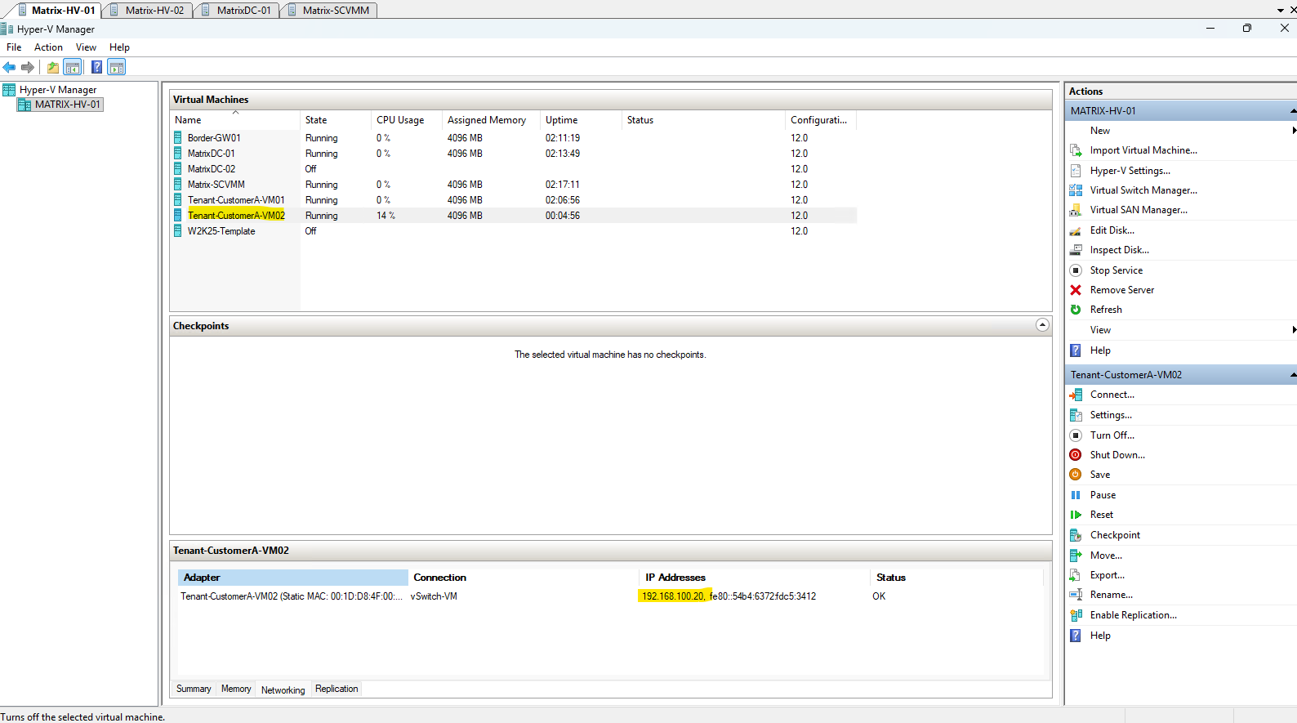This screenshot has height=723, width=1297.
Task: Click the back arrow toolbar icon
Action: pyautogui.click(x=9, y=67)
